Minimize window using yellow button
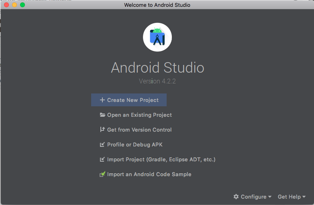 pyautogui.click(x=14, y=5)
